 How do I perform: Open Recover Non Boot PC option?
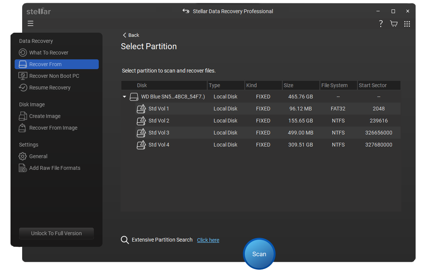tap(56, 76)
